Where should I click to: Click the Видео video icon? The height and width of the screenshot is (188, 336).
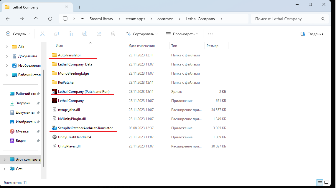(x=12, y=141)
